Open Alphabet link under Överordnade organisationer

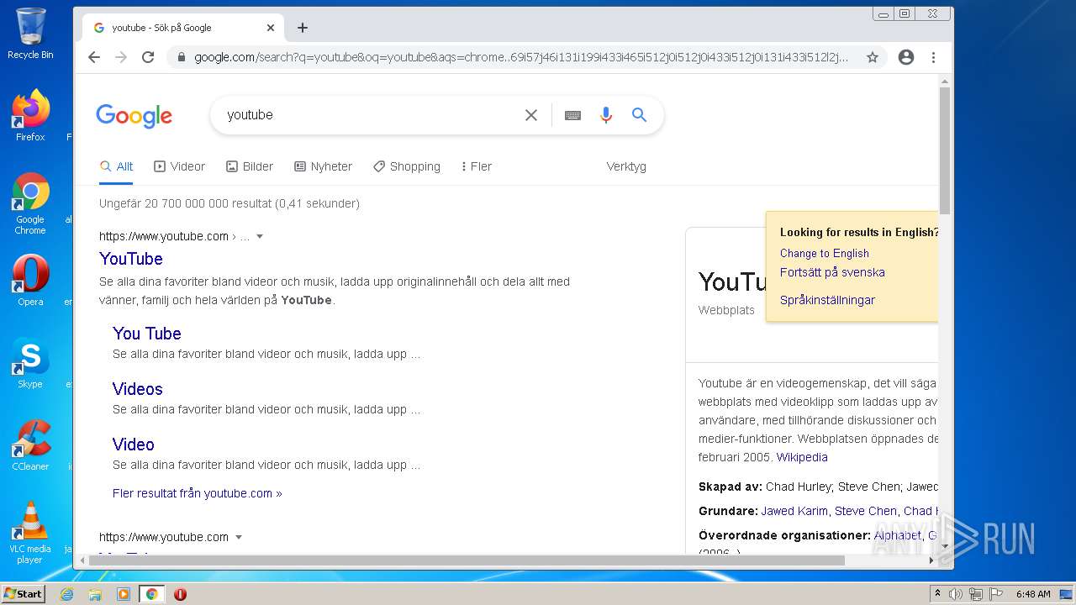pyautogui.click(x=897, y=535)
